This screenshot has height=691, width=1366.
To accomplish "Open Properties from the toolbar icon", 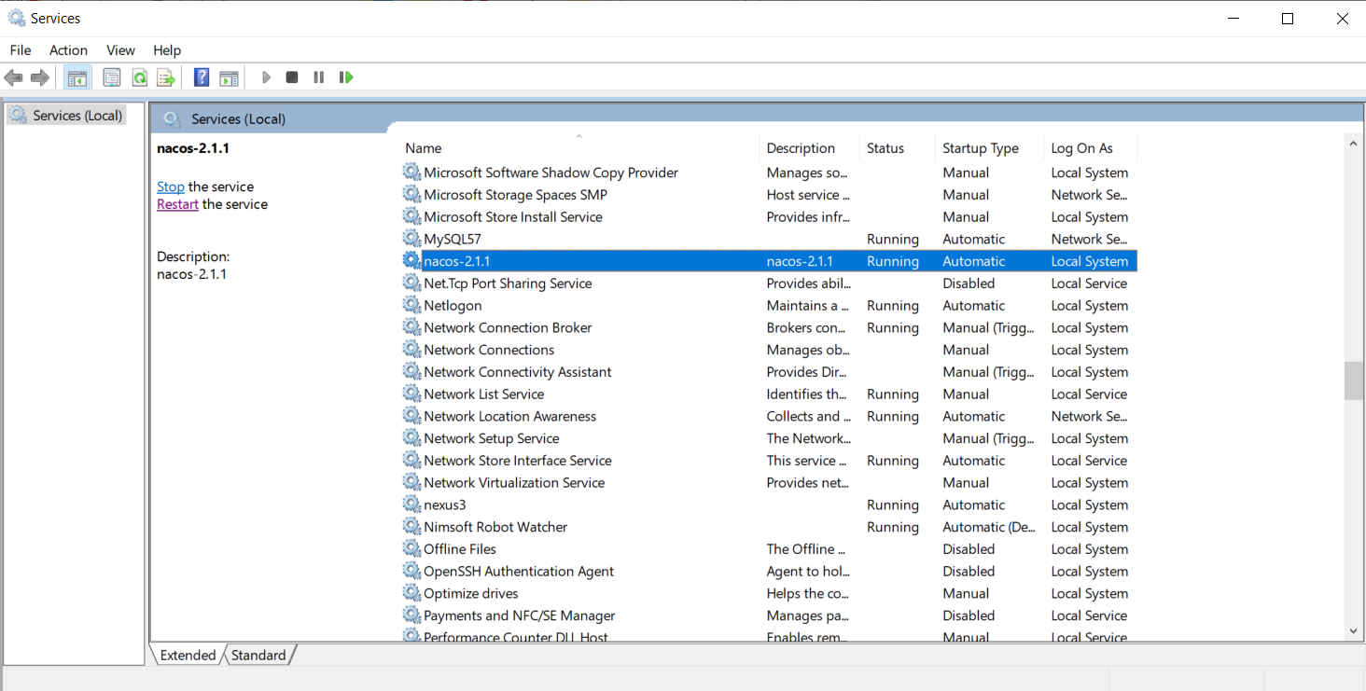I will [112, 77].
